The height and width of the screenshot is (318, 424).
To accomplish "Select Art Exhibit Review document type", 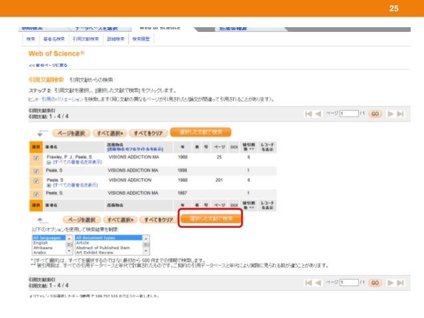I will pos(109,252).
